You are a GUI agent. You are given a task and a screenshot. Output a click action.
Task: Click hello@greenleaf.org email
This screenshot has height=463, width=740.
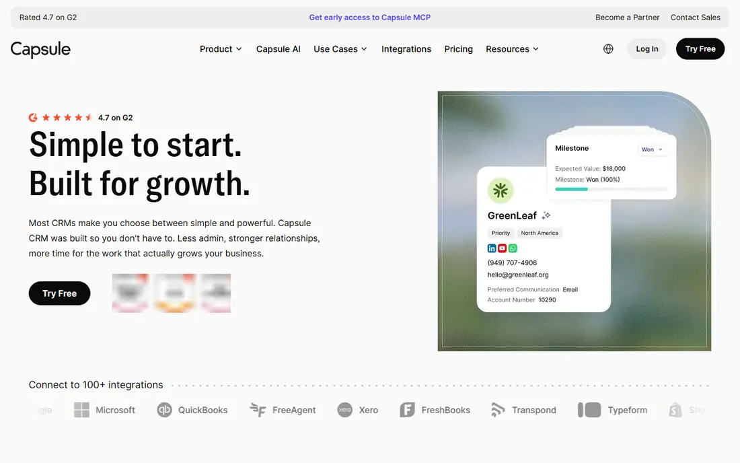518,275
